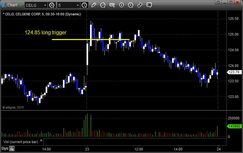Click the 143892 volume value marker
This screenshot has height=153, width=243.
[x=234, y=126]
